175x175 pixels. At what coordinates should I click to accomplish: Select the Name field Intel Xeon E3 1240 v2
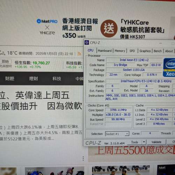[134, 60]
